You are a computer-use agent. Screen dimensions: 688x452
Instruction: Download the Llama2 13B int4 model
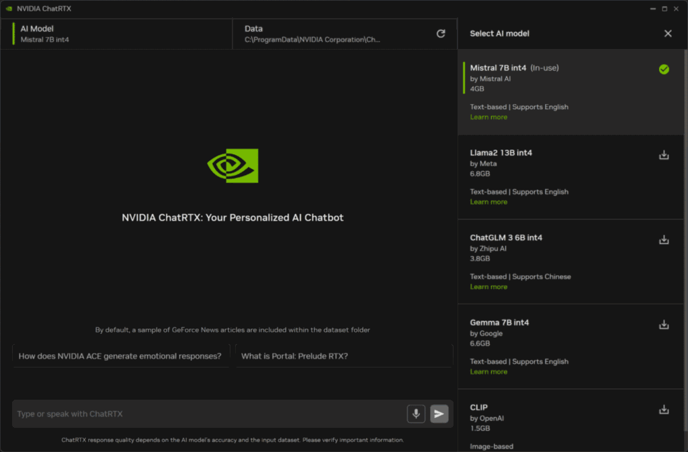click(664, 155)
